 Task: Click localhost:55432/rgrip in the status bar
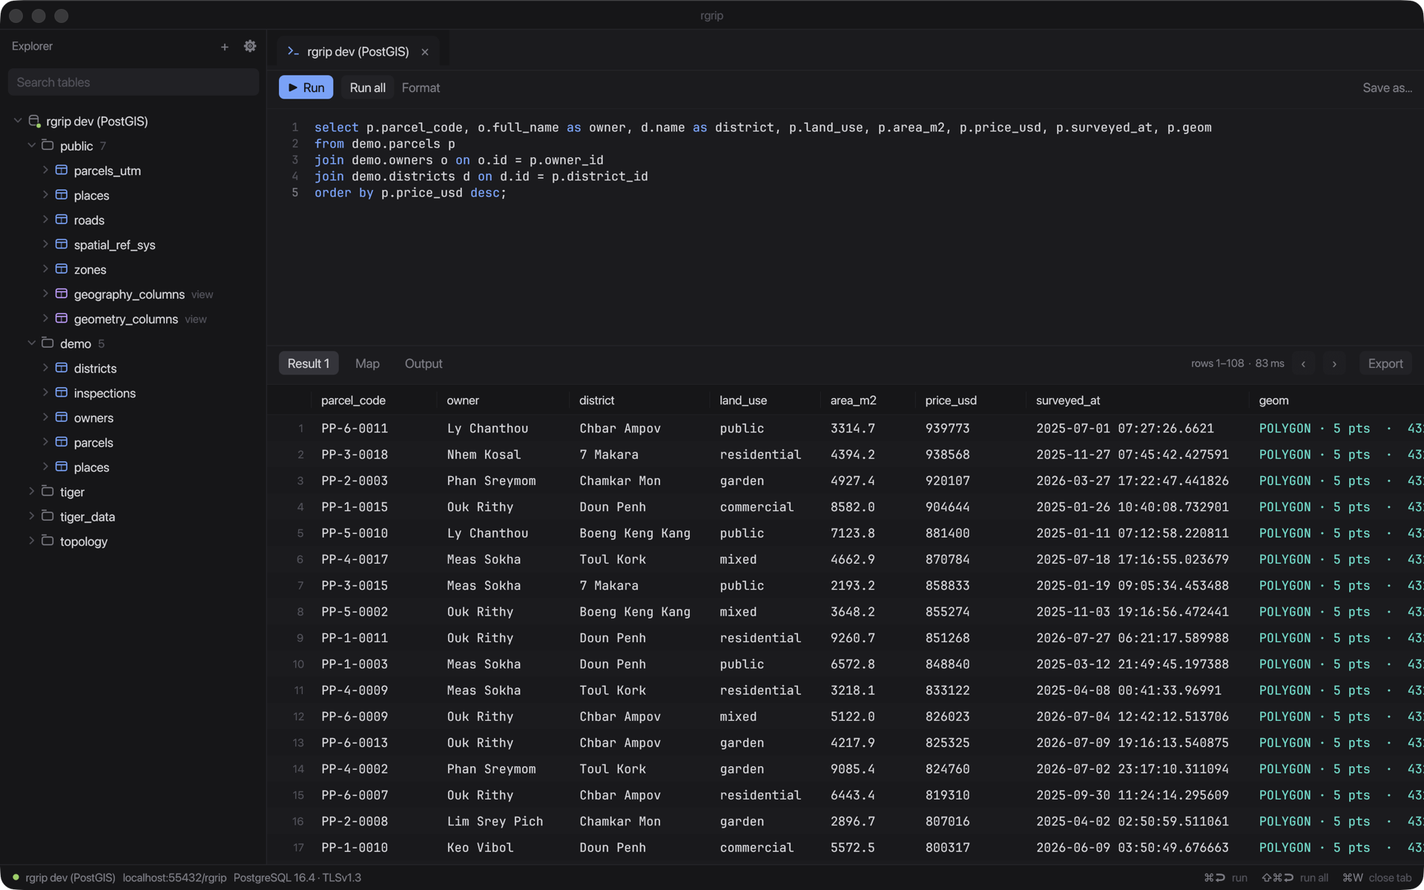click(174, 877)
